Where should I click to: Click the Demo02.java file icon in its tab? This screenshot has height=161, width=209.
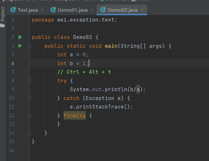tap(103, 10)
